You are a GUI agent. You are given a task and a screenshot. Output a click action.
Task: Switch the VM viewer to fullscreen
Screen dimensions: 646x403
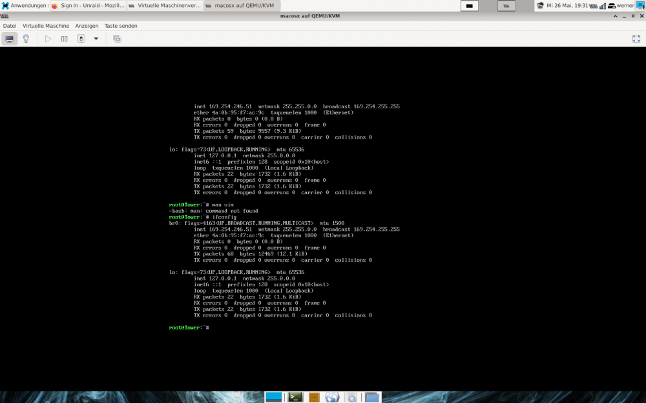point(636,39)
